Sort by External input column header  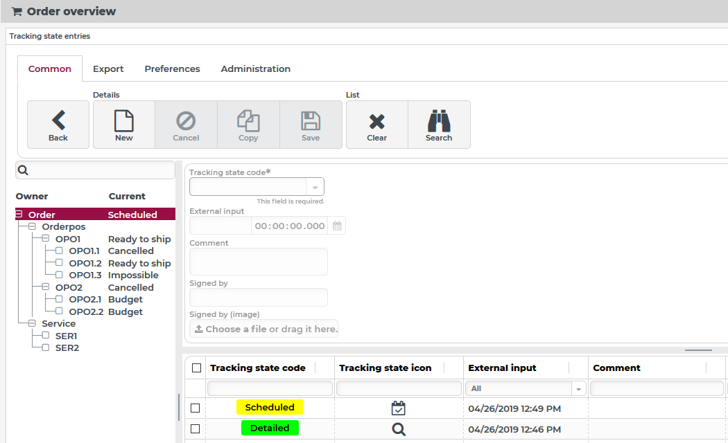pyautogui.click(x=502, y=368)
